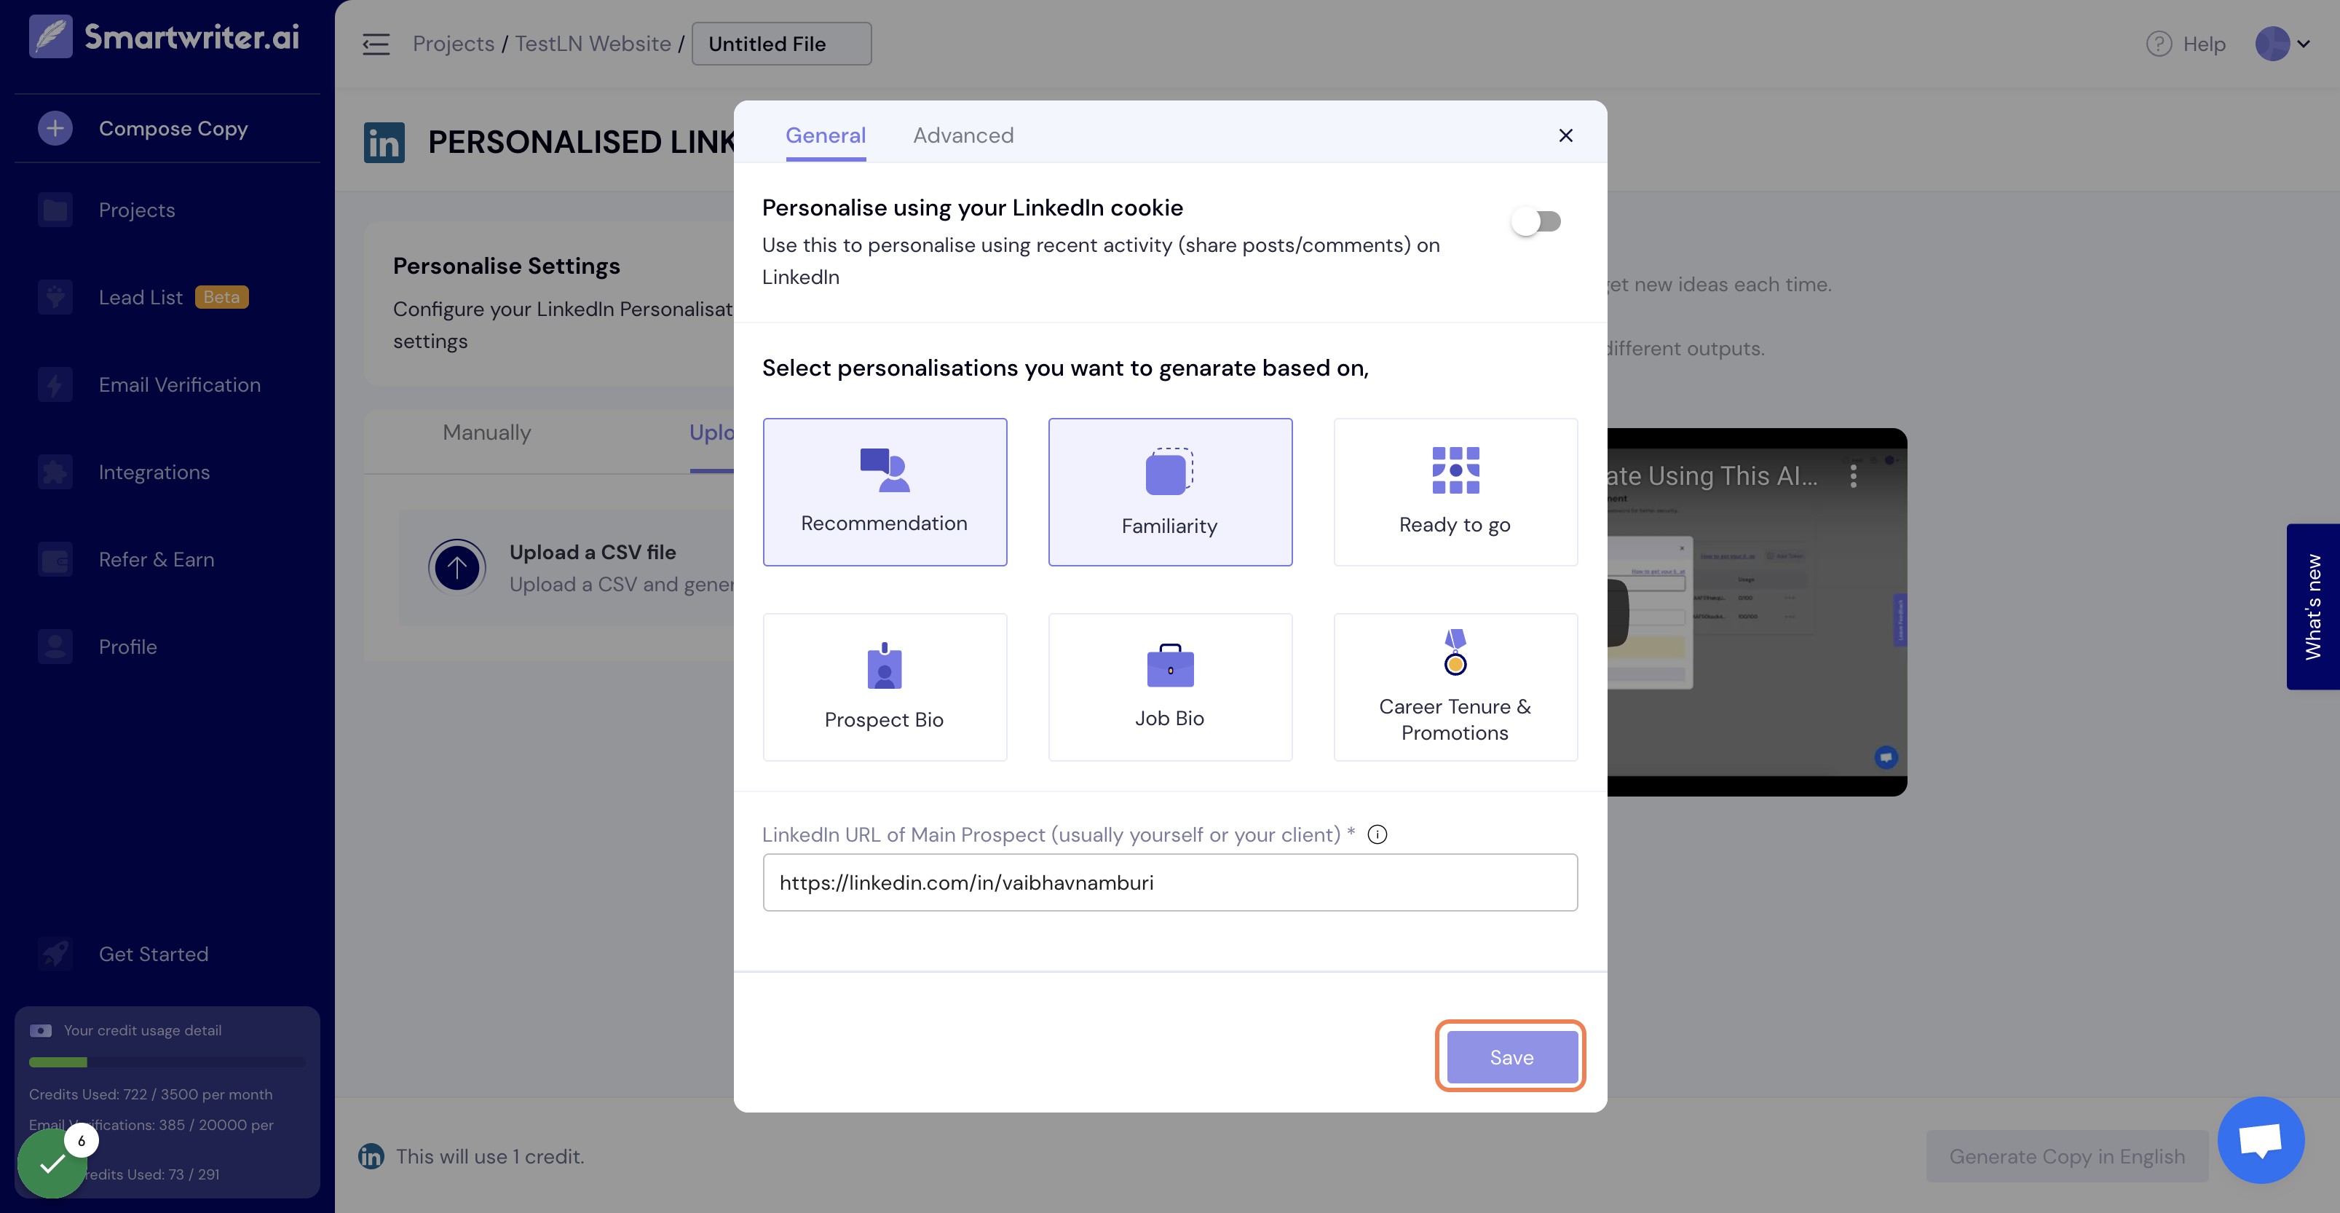This screenshot has width=2340, height=1213.
Task: Click Generate Copy in English button
Action: click(2066, 1155)
